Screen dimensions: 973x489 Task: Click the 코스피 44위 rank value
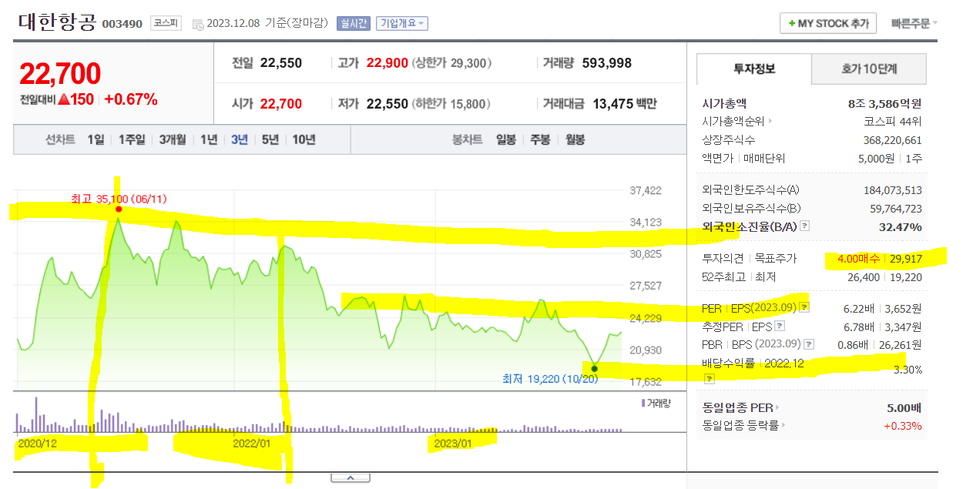point(893,122)
